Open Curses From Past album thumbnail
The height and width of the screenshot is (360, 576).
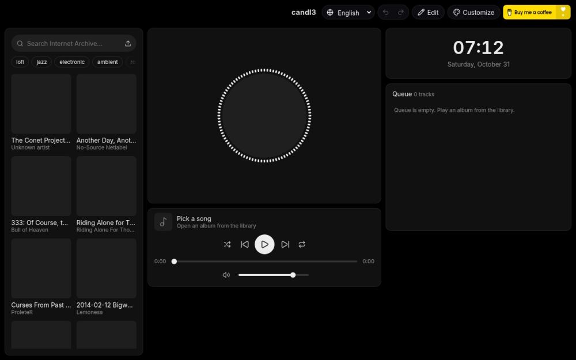tap(41, 268)
